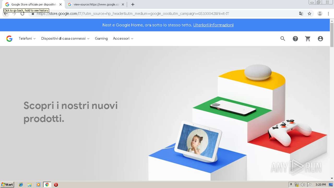Follow the Ulteriori informazioni link
Image resolution: width=334 pixels, height=188 pixels.
click(x=213, y=25)
